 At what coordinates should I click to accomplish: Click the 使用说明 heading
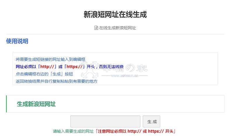point(17,41)
